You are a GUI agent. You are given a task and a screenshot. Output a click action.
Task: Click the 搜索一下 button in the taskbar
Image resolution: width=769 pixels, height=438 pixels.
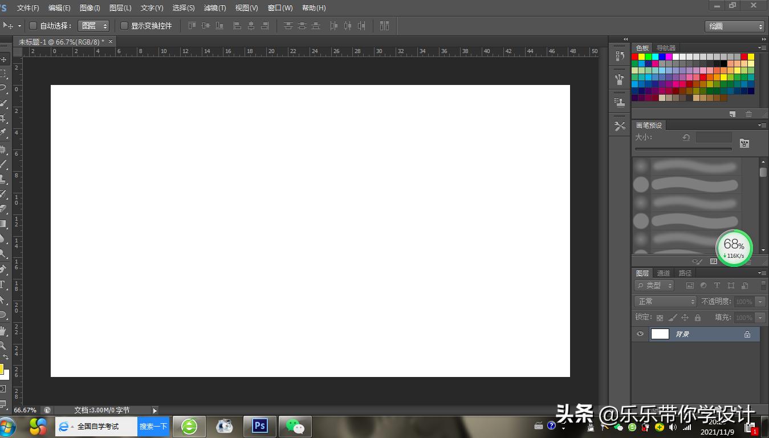(153, 426)
